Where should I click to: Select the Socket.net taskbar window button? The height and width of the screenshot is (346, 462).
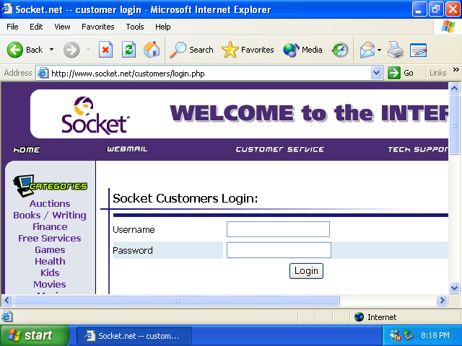click(x=134, y=336)
